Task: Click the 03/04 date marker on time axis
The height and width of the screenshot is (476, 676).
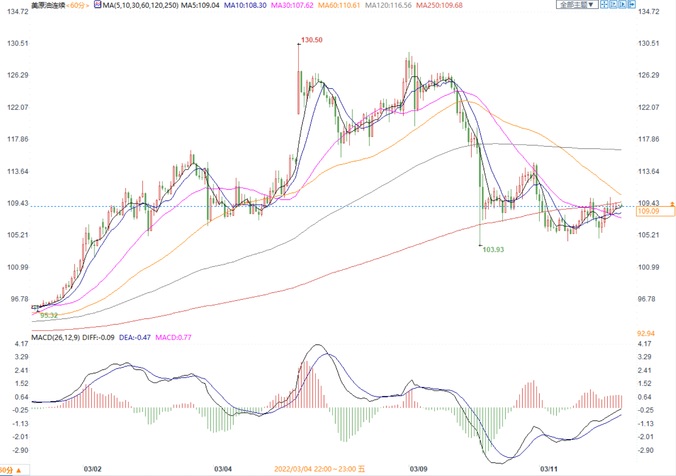Action: click(x=223, y=469)
